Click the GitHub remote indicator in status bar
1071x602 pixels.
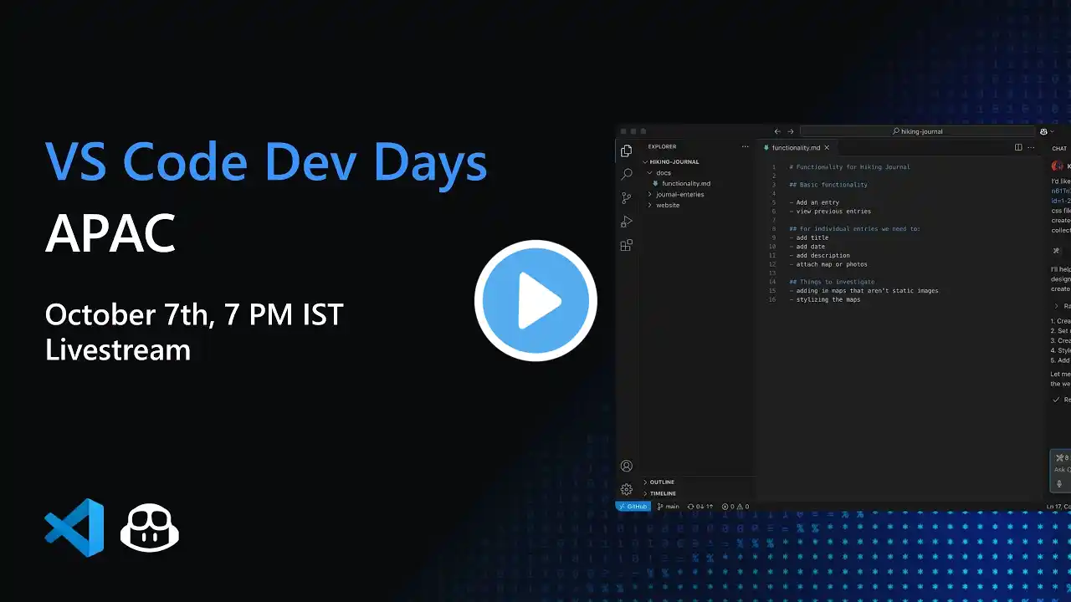[x=633, y=507]
